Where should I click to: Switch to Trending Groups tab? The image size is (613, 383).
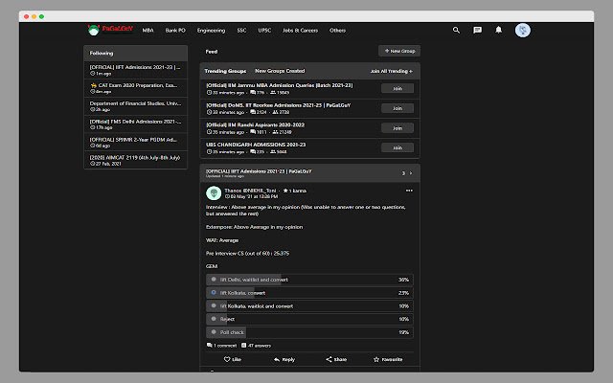(x=225, y=71)
